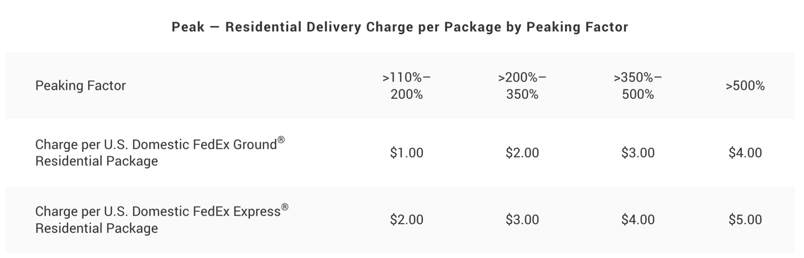Select the $1.00 FedEx Ground charge
The width and height of the screenshot is (804, 258).
[x=406, y=153]
